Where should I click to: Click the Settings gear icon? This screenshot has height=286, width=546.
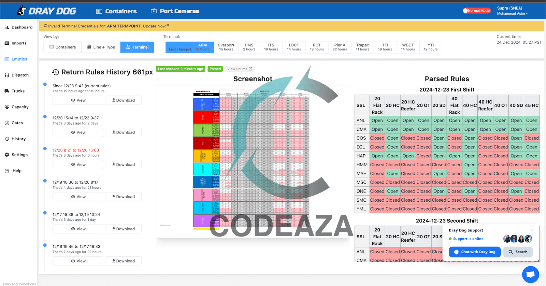7,155
